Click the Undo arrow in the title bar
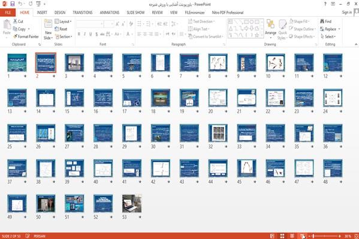Image resolution: width=359 pixels, height=239 pixels. pyautogui.click(x=20, y=4)
